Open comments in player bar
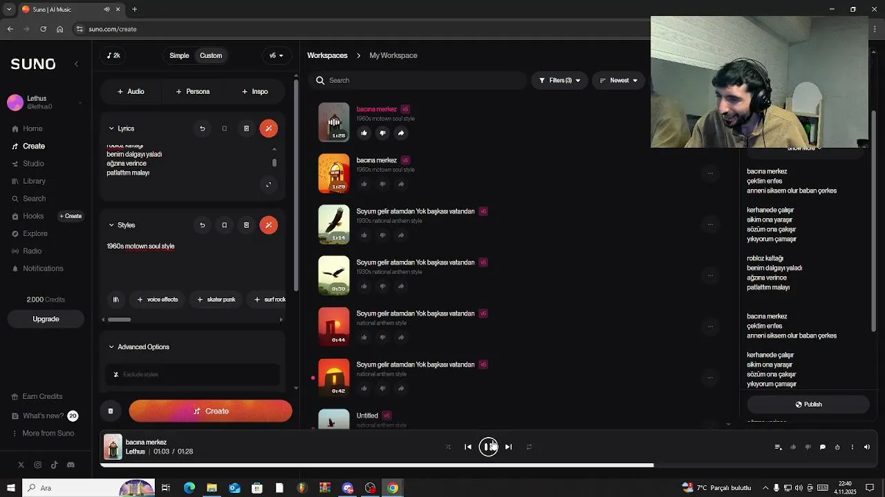Viewport: 885px width, 497px height. point(822,447)
